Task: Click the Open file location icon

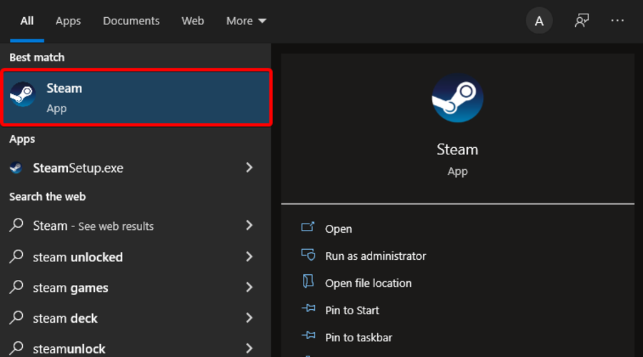Action: click(x=308, y=282)
